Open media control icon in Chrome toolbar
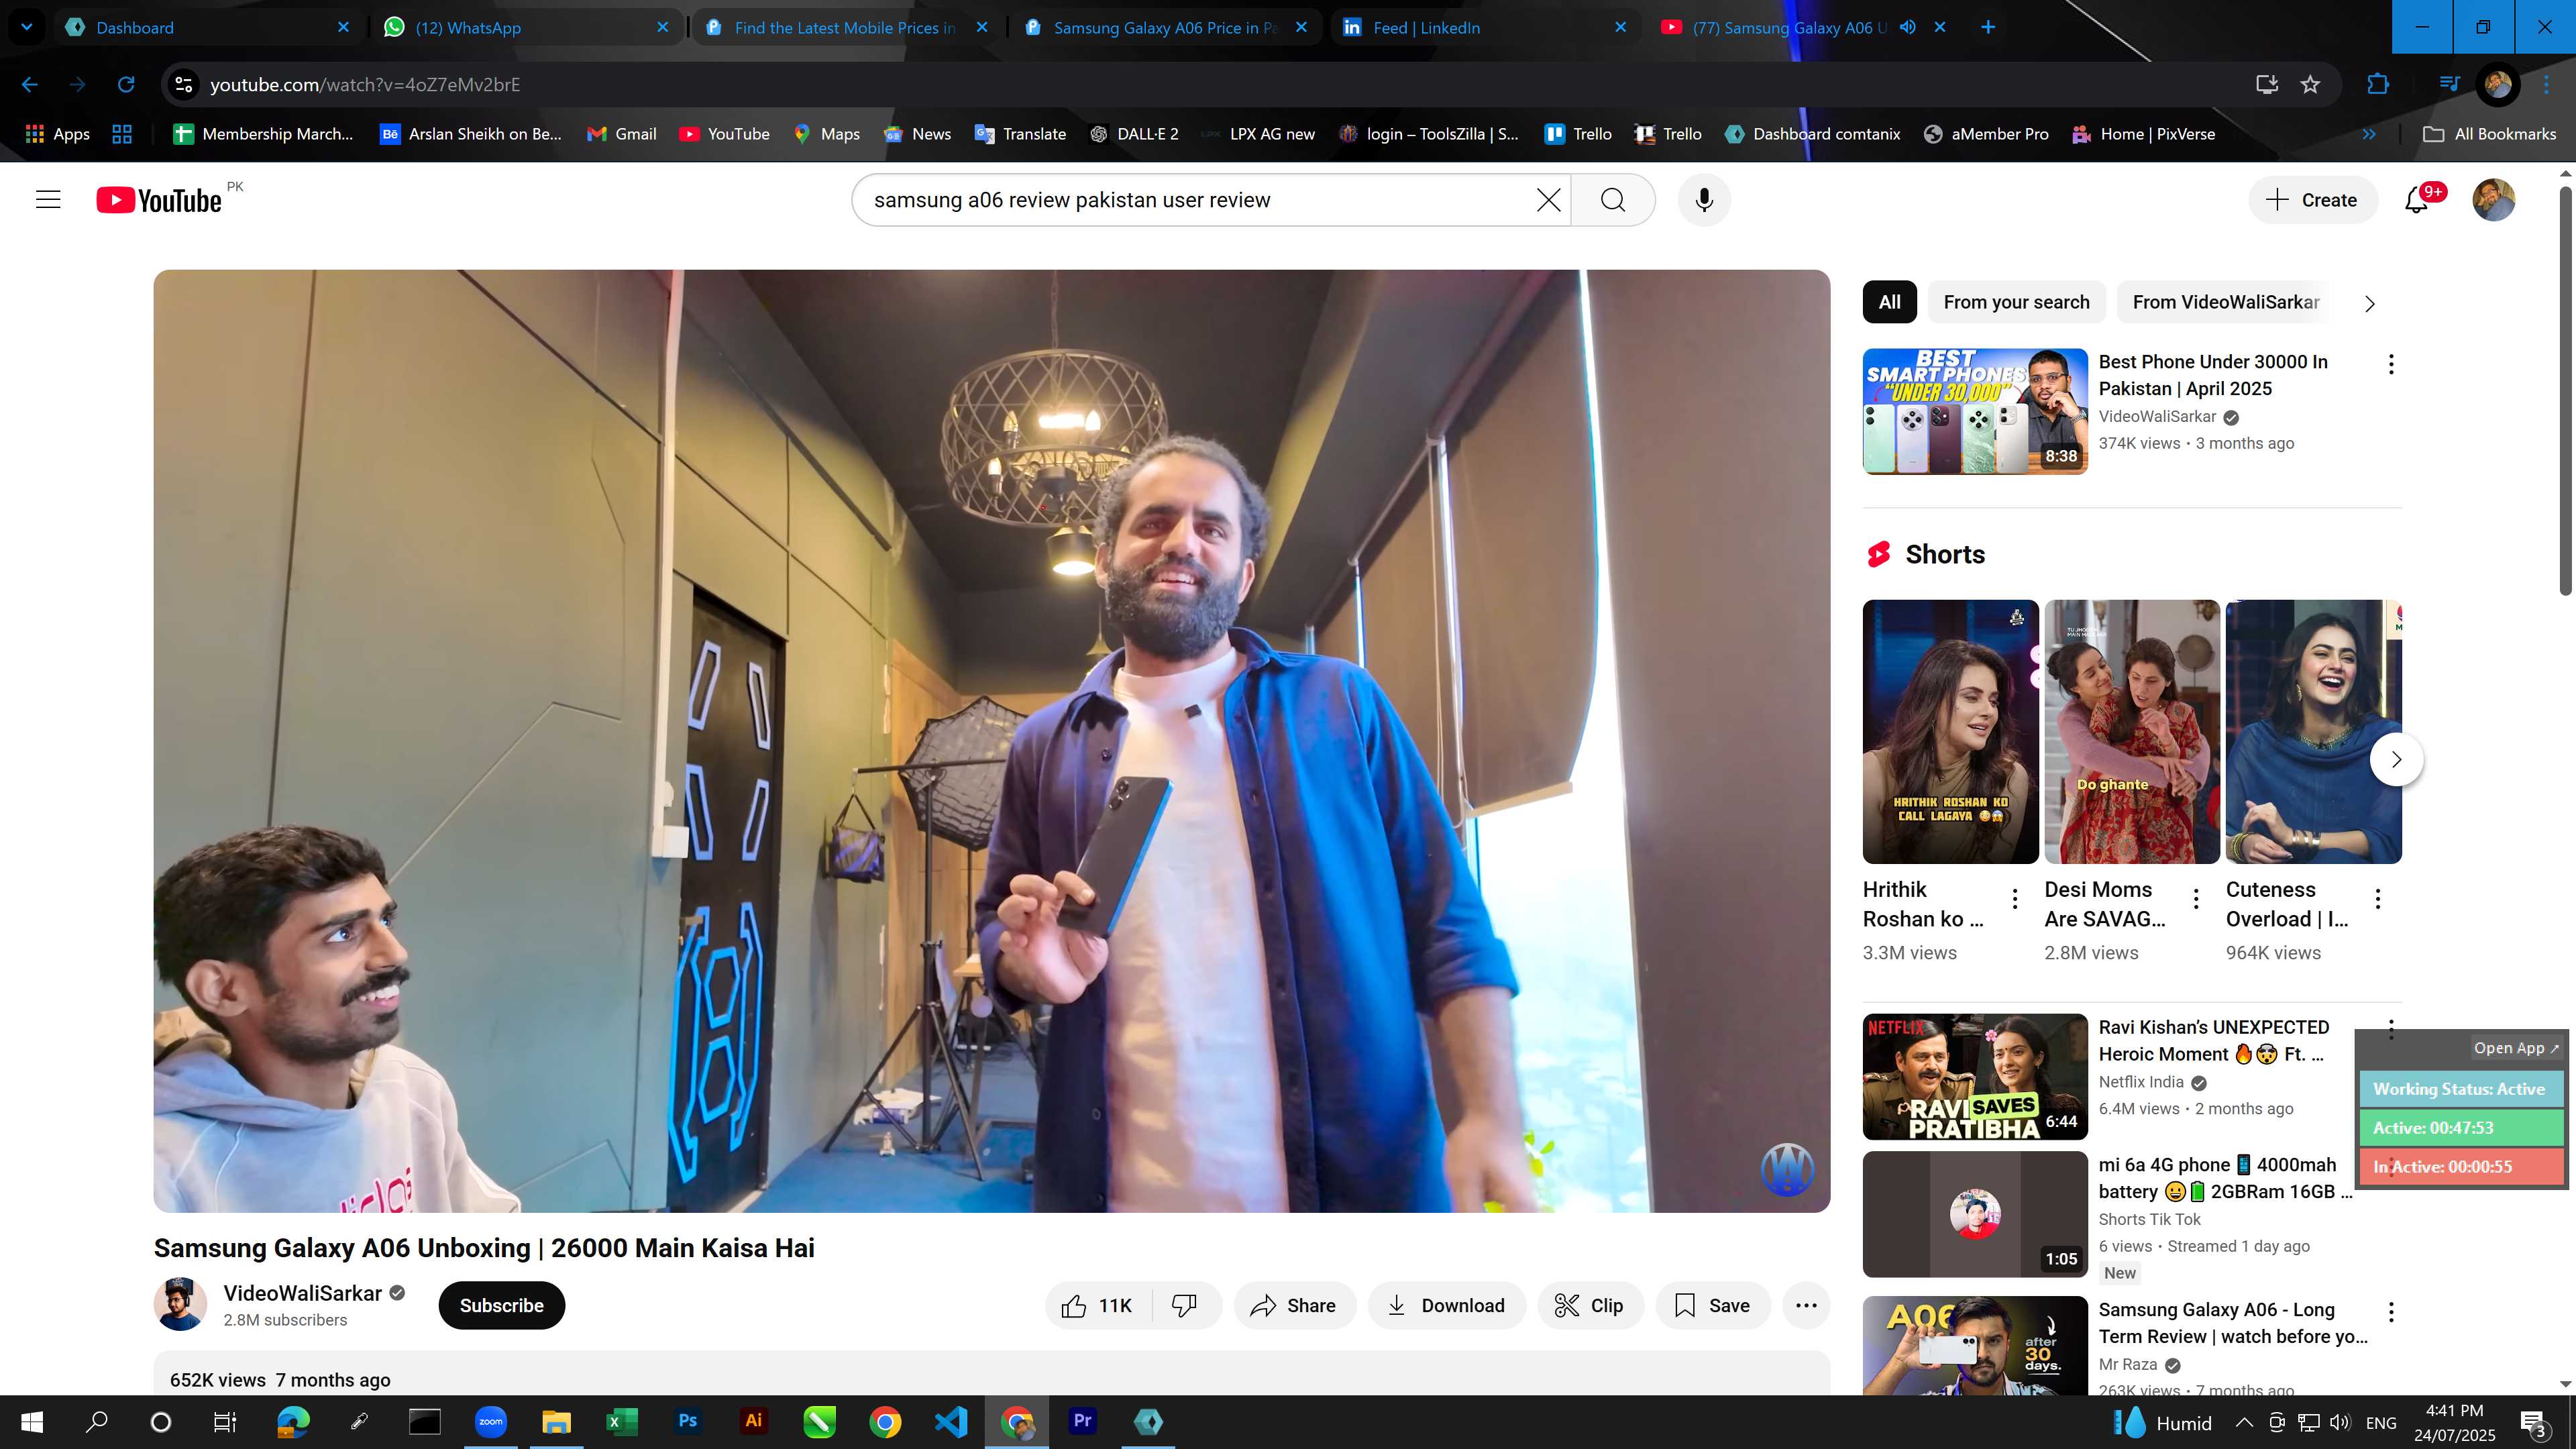This screenshot has height=1449, width=2576. [2449, 85]
